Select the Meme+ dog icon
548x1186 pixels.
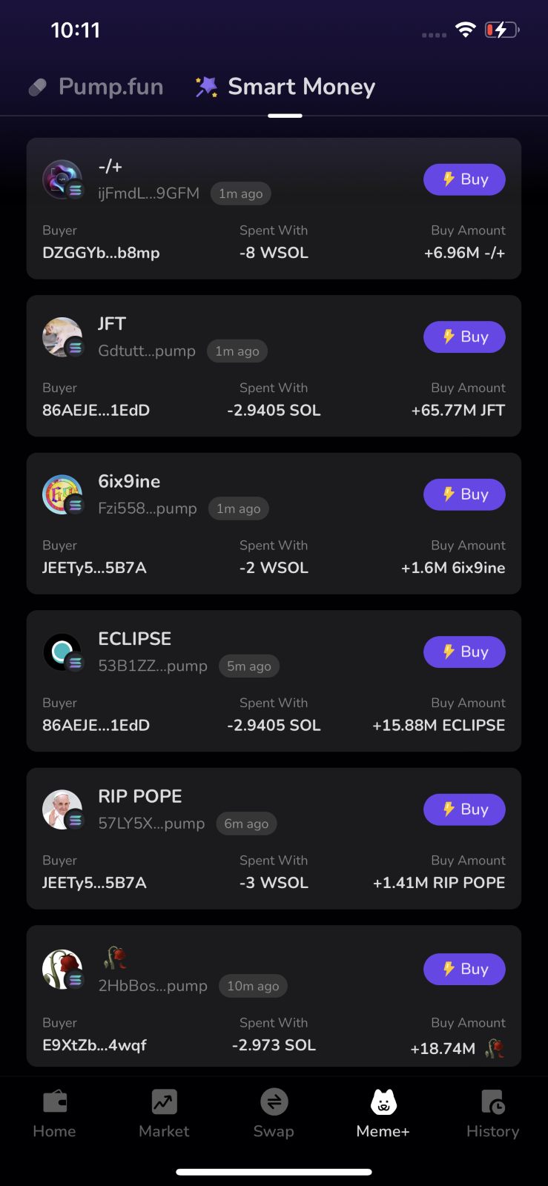pos(383,1101)
